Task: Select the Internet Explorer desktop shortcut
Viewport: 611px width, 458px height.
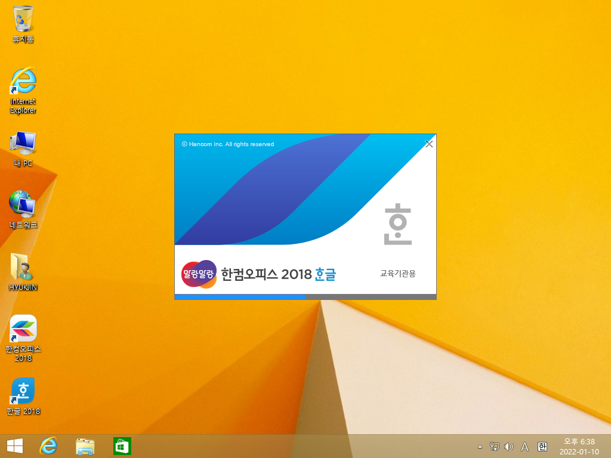Action: (23, 91)
